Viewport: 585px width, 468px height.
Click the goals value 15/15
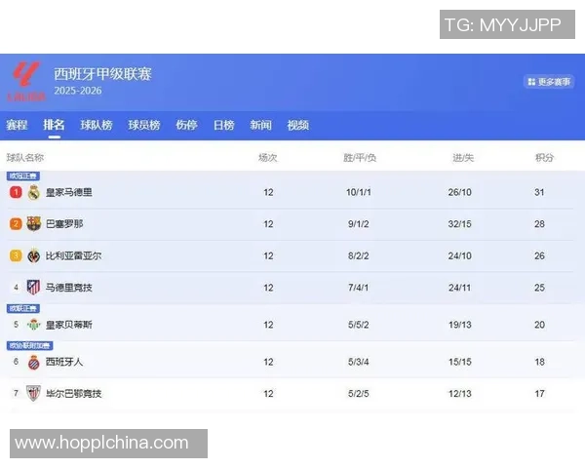pos(459,362)
